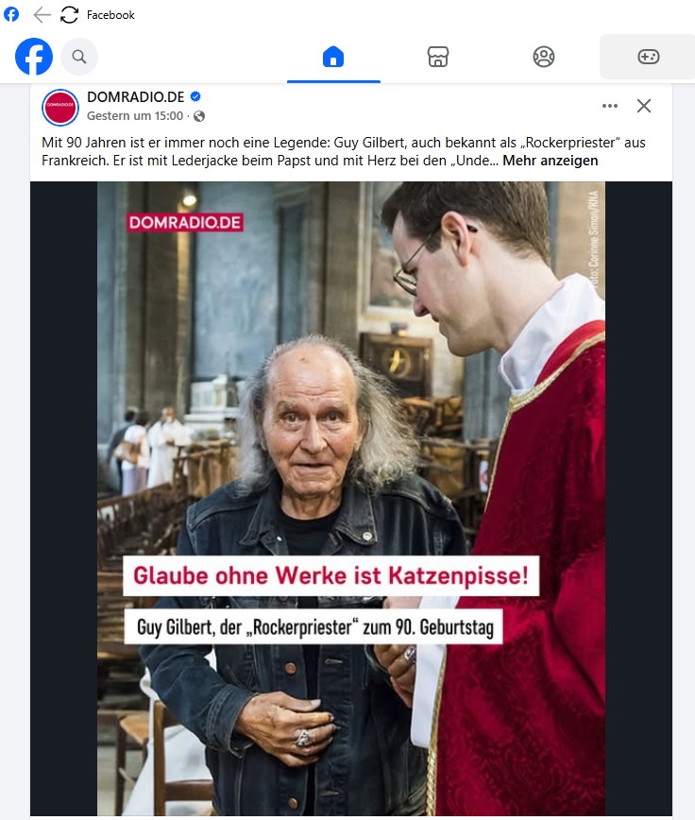695x820 pixels.
Task: Open the post timestamp Gestern um 15:00
Action: [135, 116]
